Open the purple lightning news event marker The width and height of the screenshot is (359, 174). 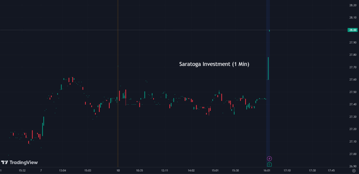point(269,159)
